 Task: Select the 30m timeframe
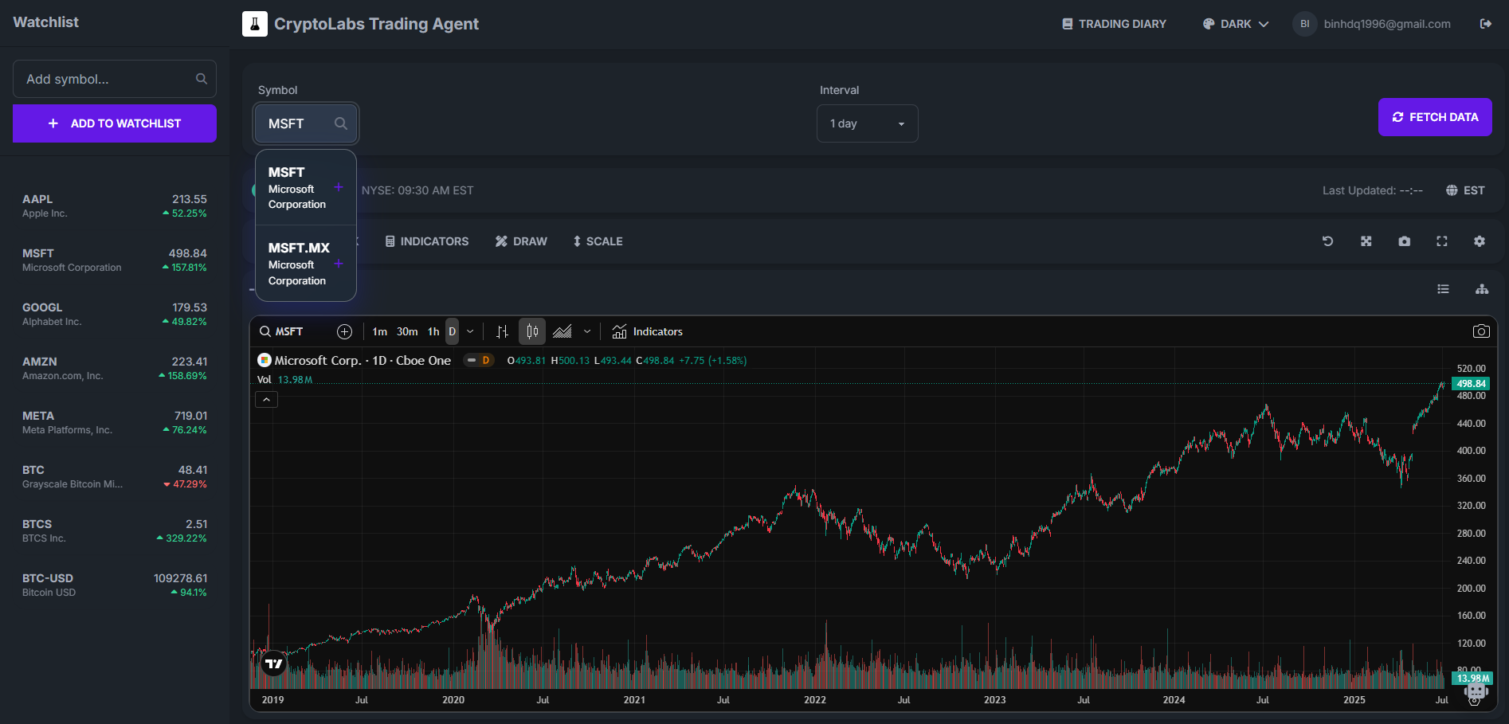click(x=407, y=331)
